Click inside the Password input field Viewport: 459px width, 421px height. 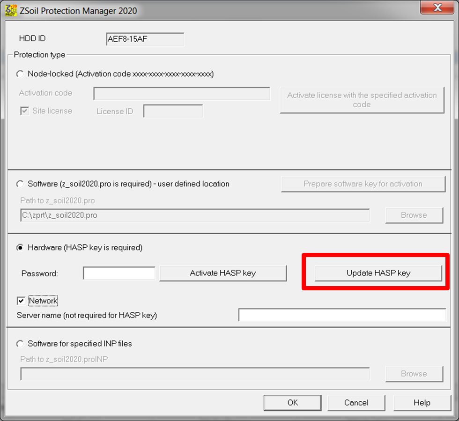119,273
